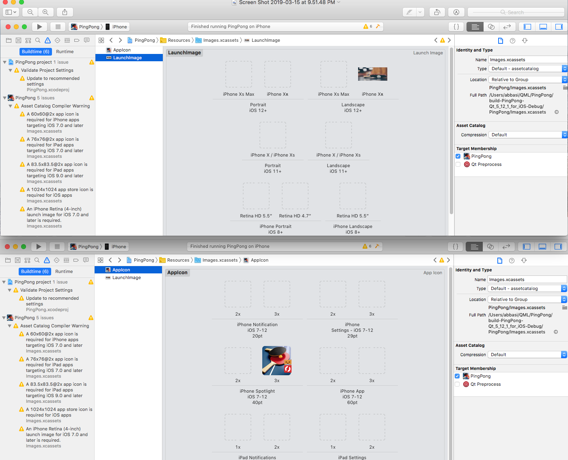Toggle the debug area in the upper window
The width and height of the screenshot is (568, 460).
(x=543, y=27)
